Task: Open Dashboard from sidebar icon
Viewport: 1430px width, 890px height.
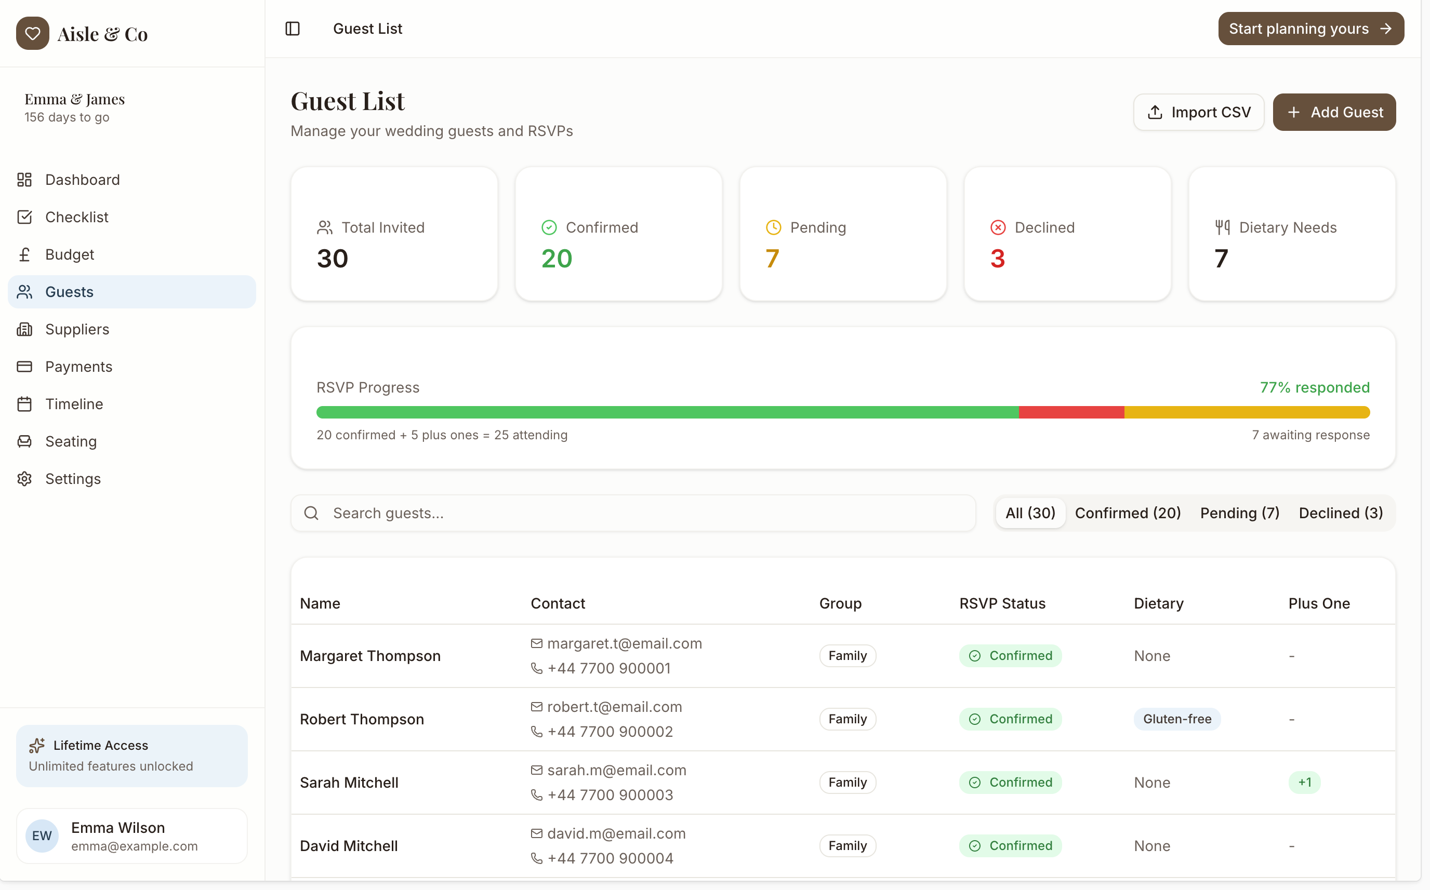Action: tap(24, 180)
